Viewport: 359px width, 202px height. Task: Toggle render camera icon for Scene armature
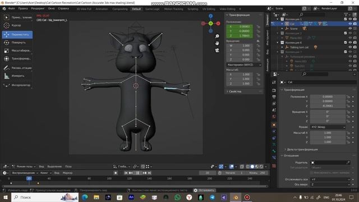point(355,29)
